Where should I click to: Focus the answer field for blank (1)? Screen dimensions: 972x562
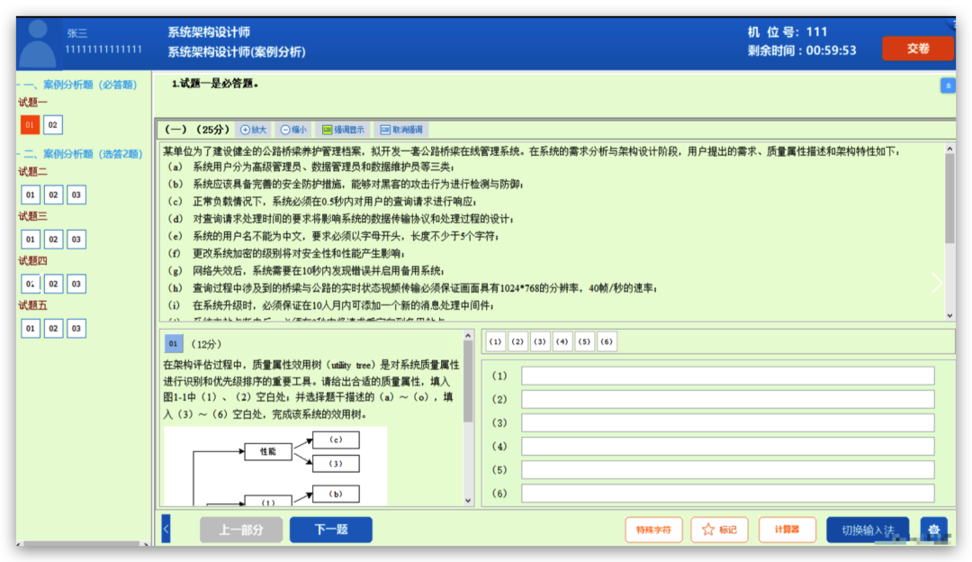pos(728,376)
